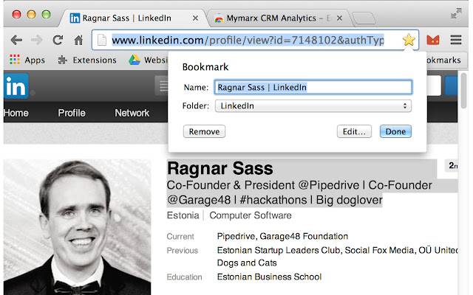
Task: Open the Network menu on LinkedIn
Action: [x=132, y=113]
